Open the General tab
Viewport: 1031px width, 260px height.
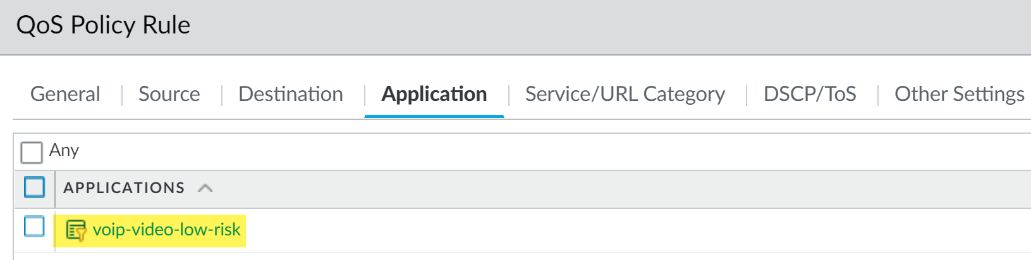(65, 94)
